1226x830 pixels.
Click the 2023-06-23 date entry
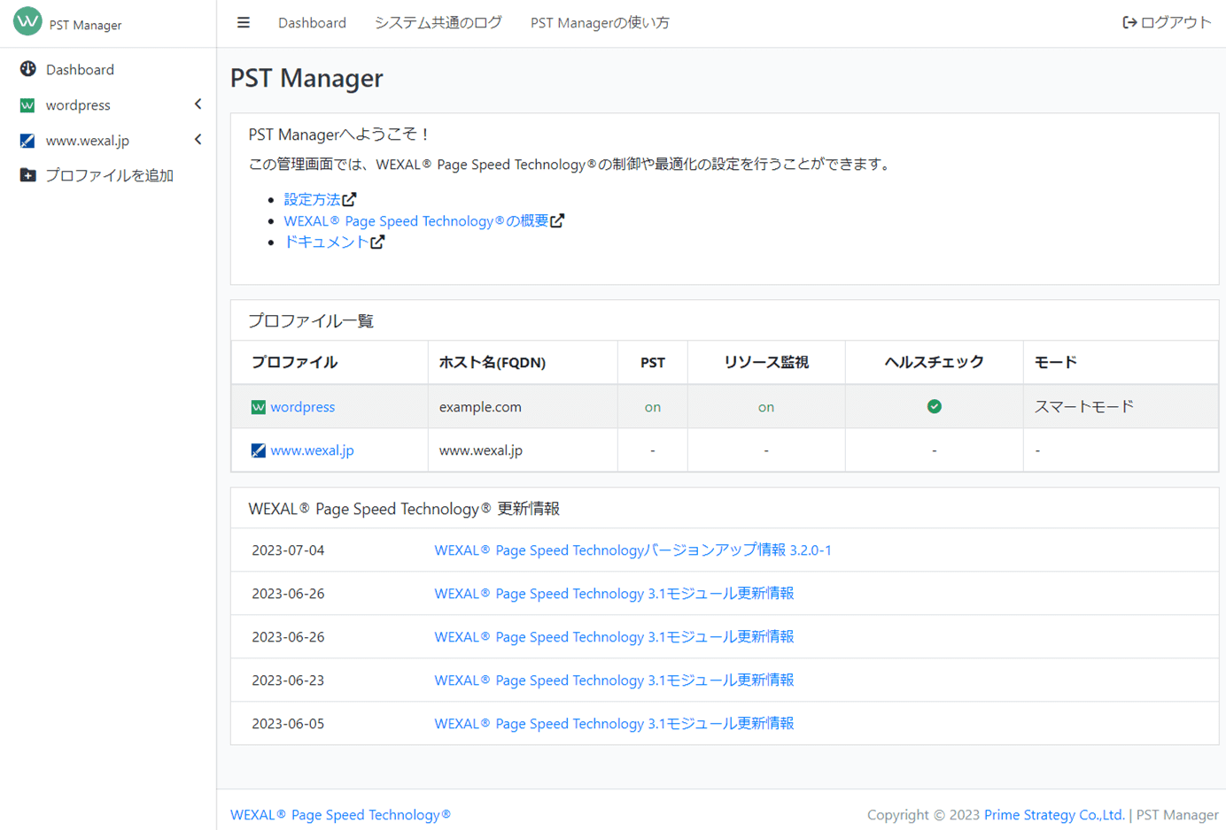(x=288, y=680)
